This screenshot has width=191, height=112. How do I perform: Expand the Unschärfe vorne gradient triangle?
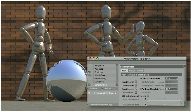tap(146, 99)
